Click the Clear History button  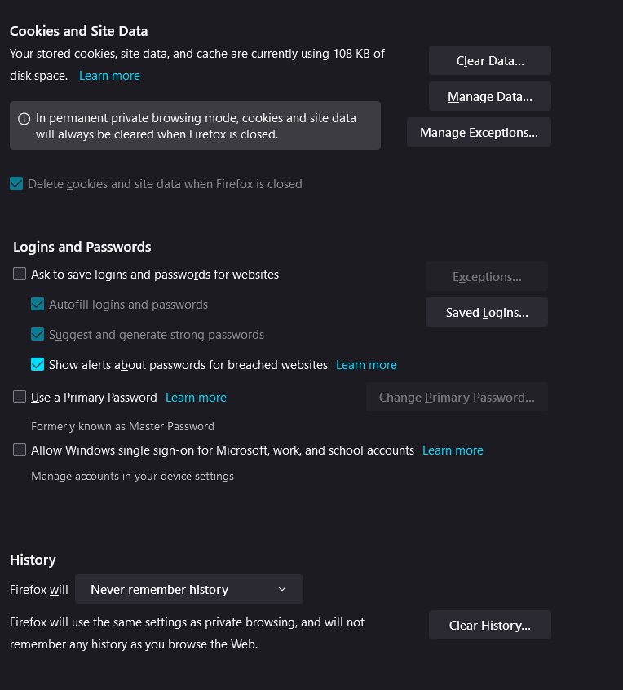[x=489, y=626]
